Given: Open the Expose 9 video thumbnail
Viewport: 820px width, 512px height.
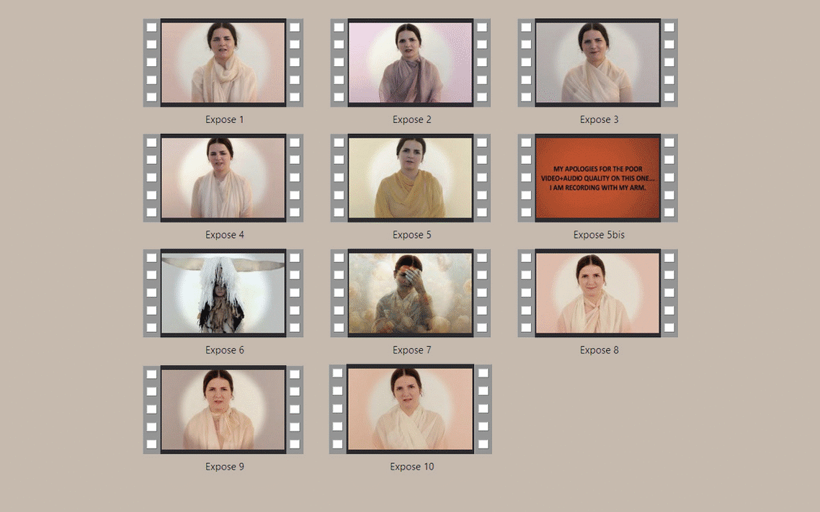Looking at the screenshot, I should (x=223, y=410).
